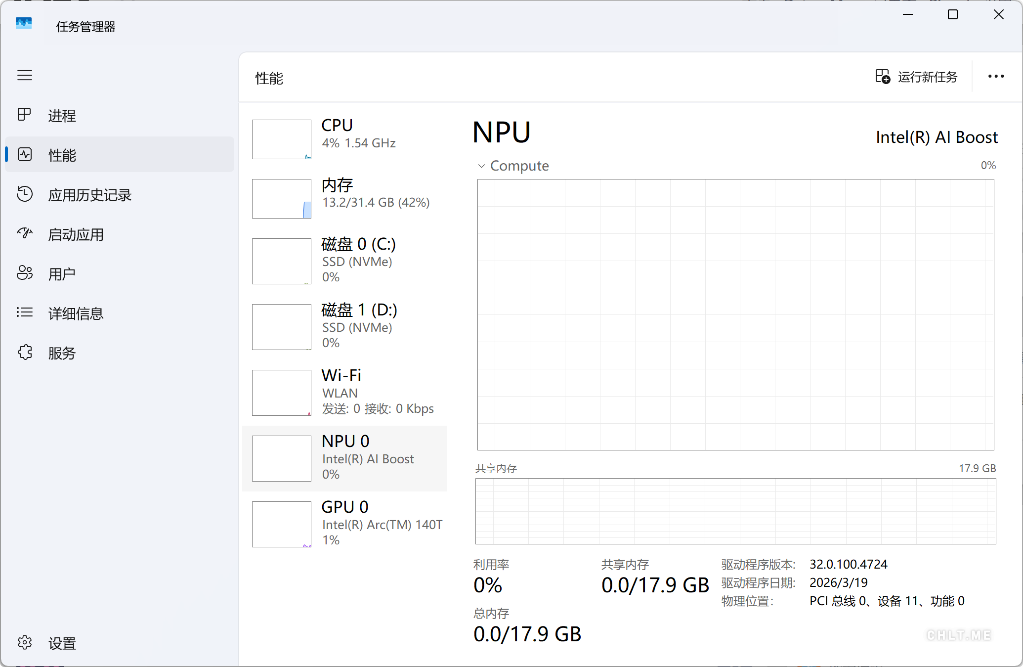Select 磁盘 0 (C:) graph thumbnail
Image resolution: width=1023 pixels, height=667 pixels.
[282, 261]
